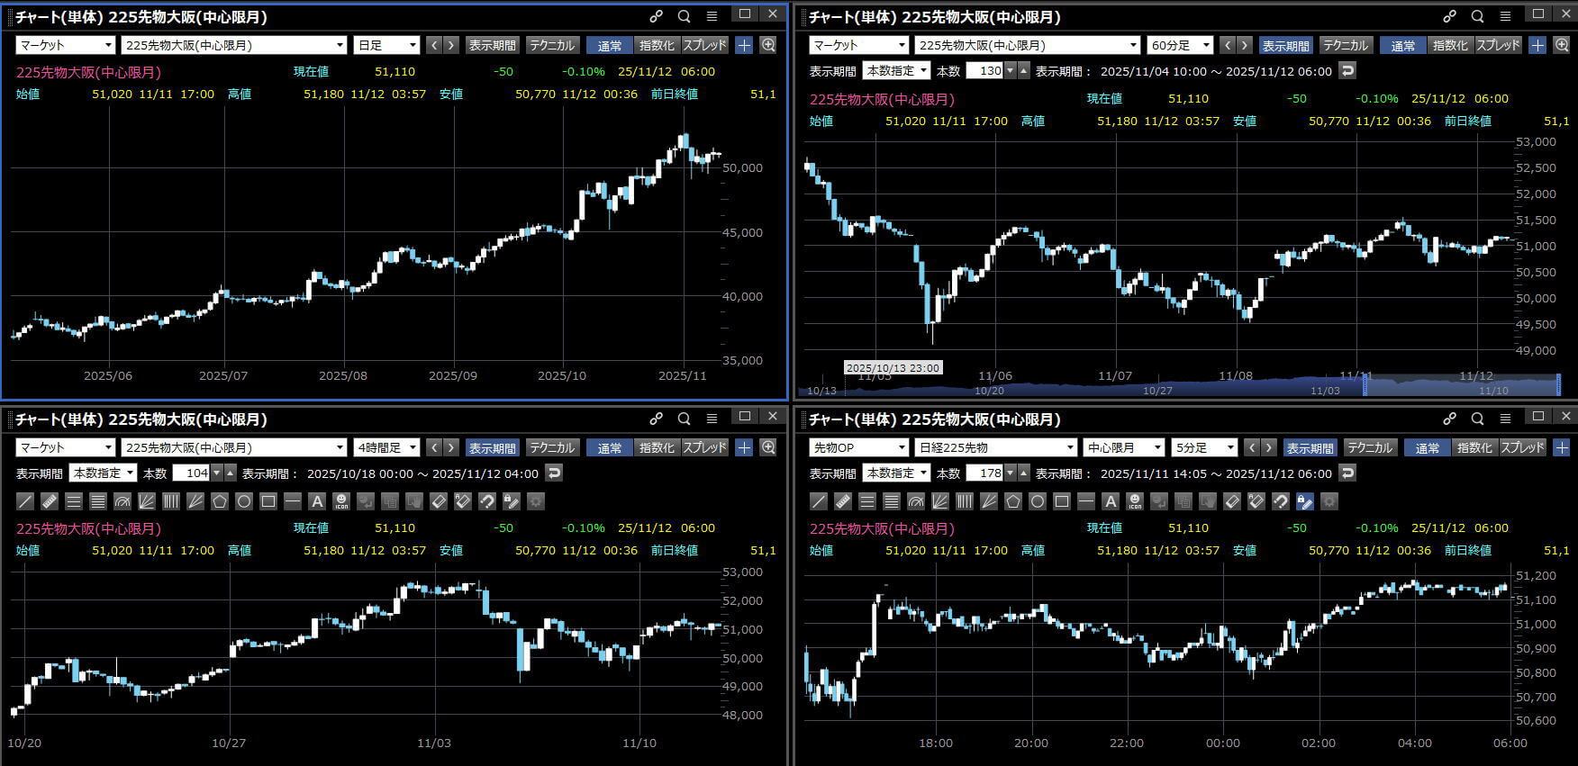The height and width of the screenshot is (766, 1578).
Task: Click テクニカル button in bottom-right chart
Action: click(x=1370, y=447)
